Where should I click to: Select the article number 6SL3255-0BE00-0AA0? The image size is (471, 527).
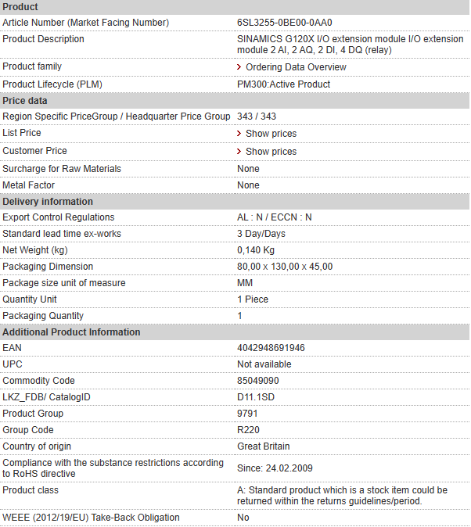tap(285, 23)
